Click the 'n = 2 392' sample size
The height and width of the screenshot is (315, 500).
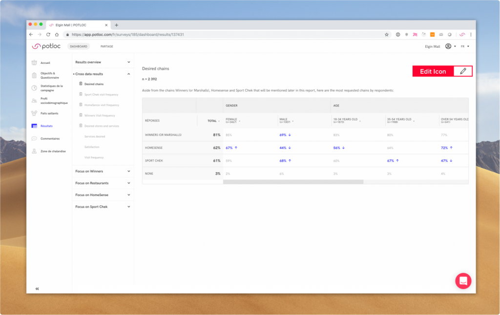149,79
